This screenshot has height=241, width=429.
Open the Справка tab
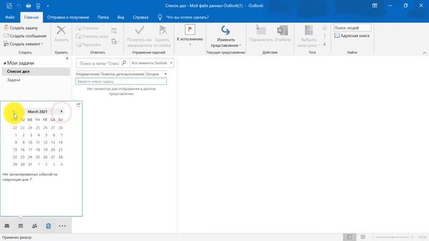[x=140, y=17]
